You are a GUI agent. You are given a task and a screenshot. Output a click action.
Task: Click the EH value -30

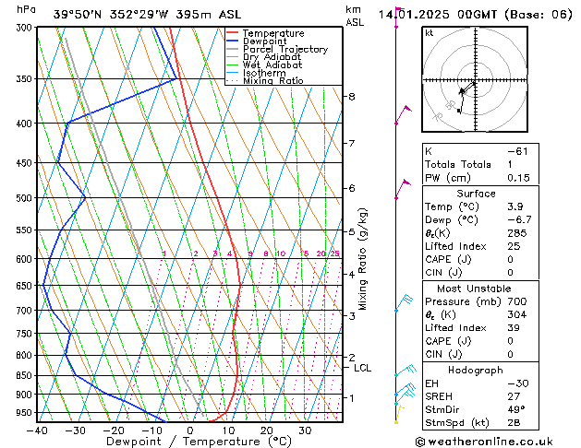pos(517,383)
